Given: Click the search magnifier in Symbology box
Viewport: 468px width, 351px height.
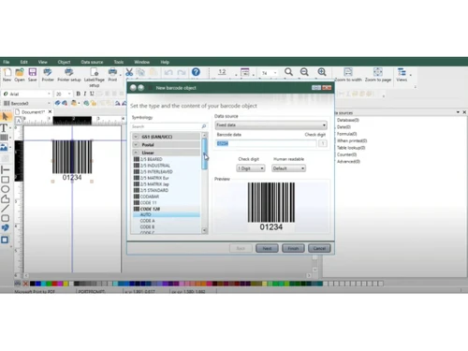Looking at the screenshot, I should point(204,126).
